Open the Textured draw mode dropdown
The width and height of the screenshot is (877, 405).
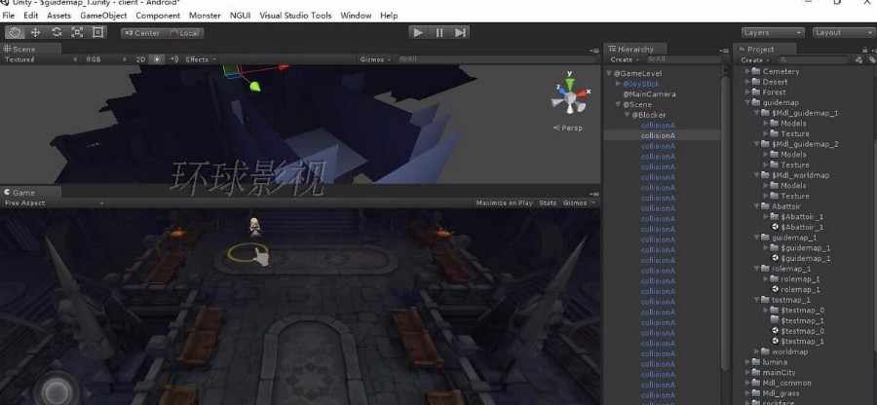40,59
